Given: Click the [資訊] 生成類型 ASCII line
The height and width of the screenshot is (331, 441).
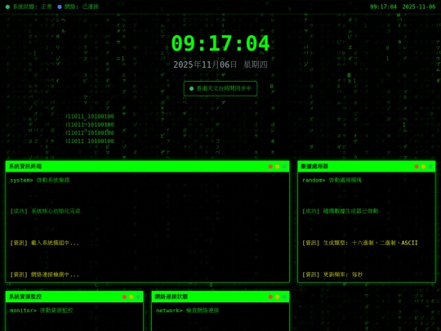Looking at the screenshot, I should (360, 243).
